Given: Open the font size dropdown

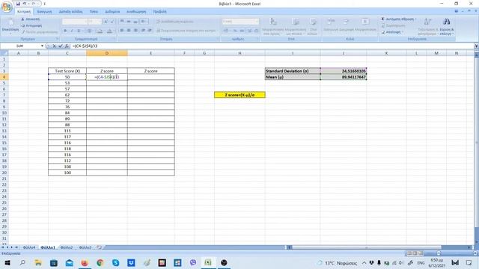Looking at the screenshot, I should coord(100,22).
